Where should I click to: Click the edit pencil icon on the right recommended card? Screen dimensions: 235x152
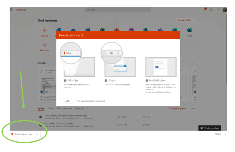coord(195,71)
